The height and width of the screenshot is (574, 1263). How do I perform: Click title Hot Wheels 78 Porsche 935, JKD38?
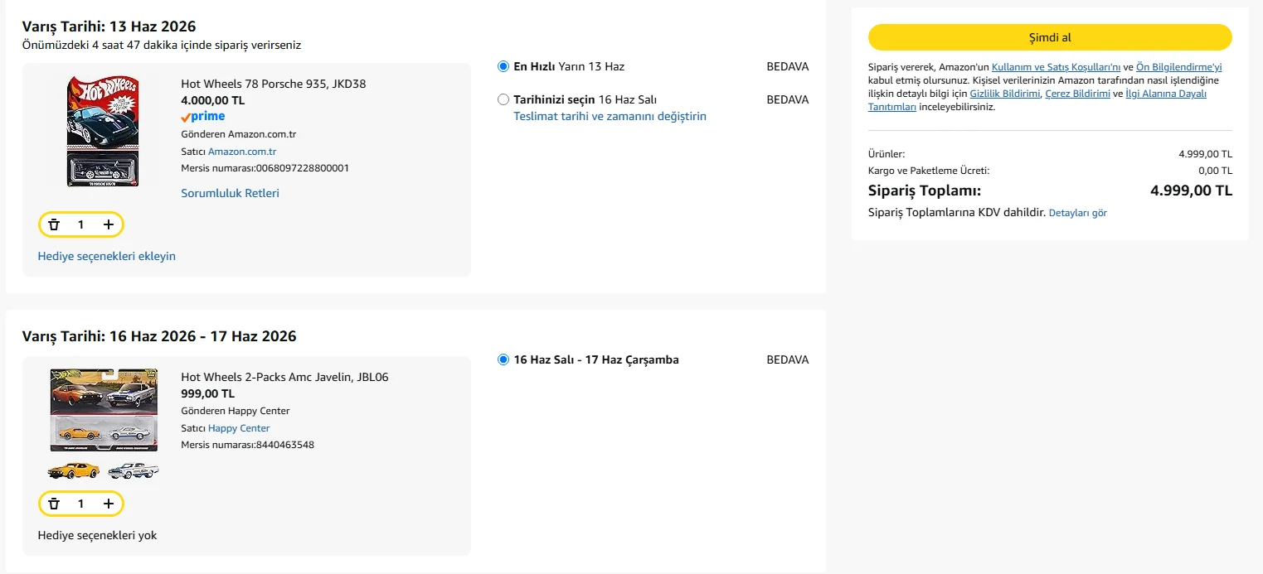coord(273,84)
